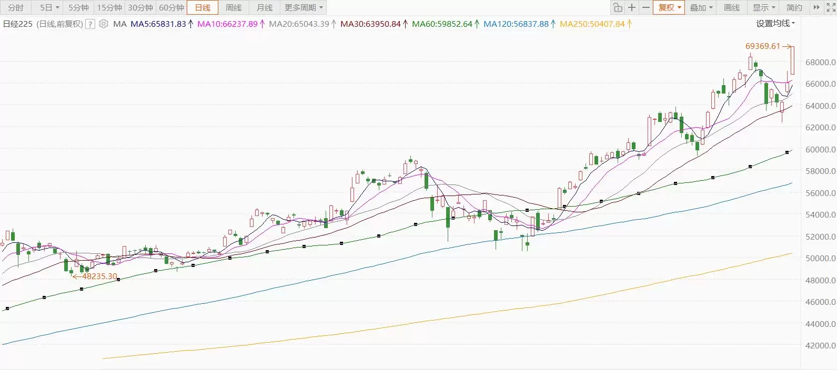Image resolution: width=837 pixels, height=370 pixels.
Task: Open the question mark help icon
Action: click(90, 24)
